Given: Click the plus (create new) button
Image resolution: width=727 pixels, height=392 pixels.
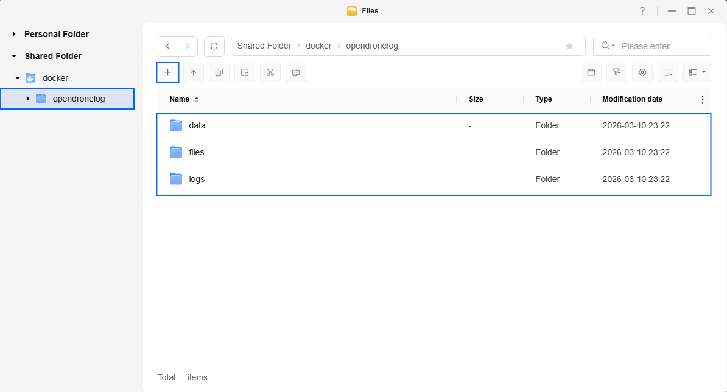Looking at the screenshot, I should (x=167, y=72).
